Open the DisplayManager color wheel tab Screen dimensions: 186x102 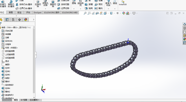tap(26, 20)
